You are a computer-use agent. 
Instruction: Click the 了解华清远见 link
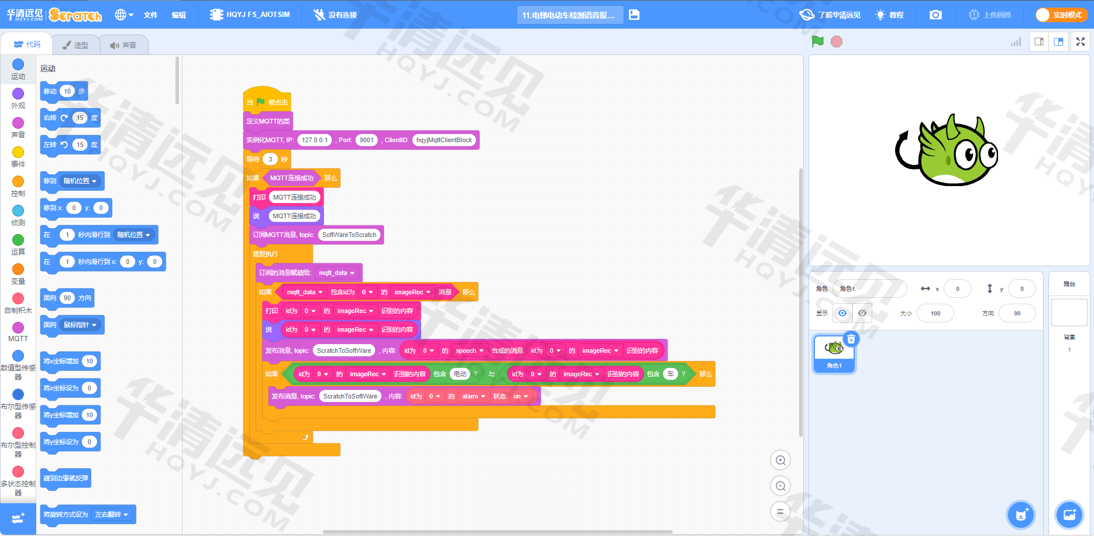click(x=831, y=15)
